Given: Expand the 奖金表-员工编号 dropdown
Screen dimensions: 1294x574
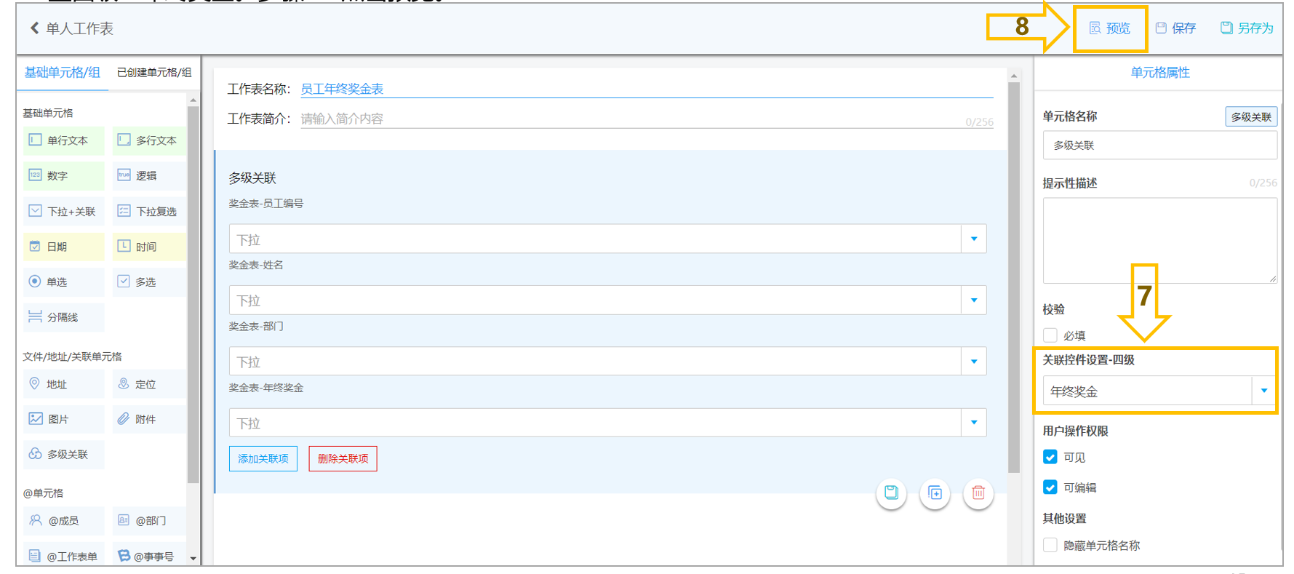Looking at the screenshot, I should [x=607, y=239].
